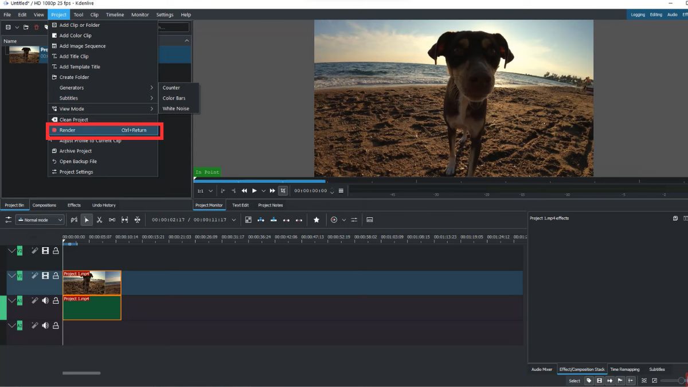Activate the Selection arrow tool
This screenshot has width=688, height=387.
point(87,220)
